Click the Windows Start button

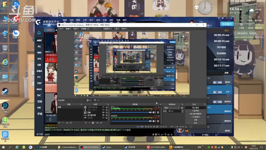coord(3,147)
